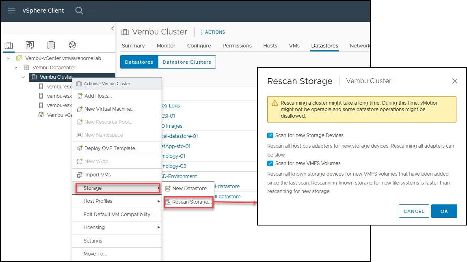Choose Settings from context menu
This screenshot has height=262, width=467.
tap(117, 241)
